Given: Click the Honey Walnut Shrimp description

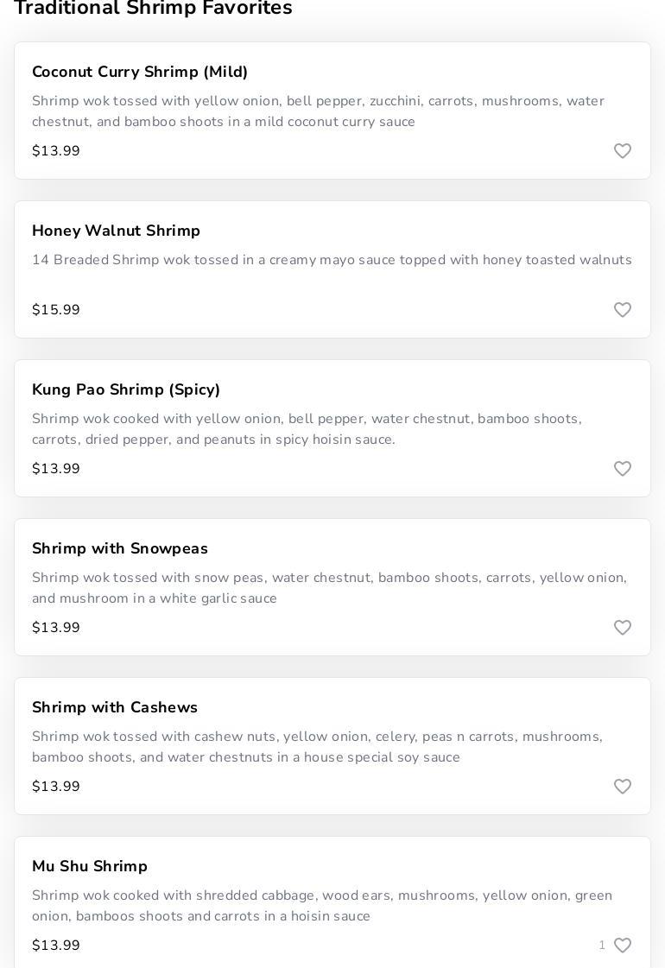Looking at the screenshot, I should point(332,260).
